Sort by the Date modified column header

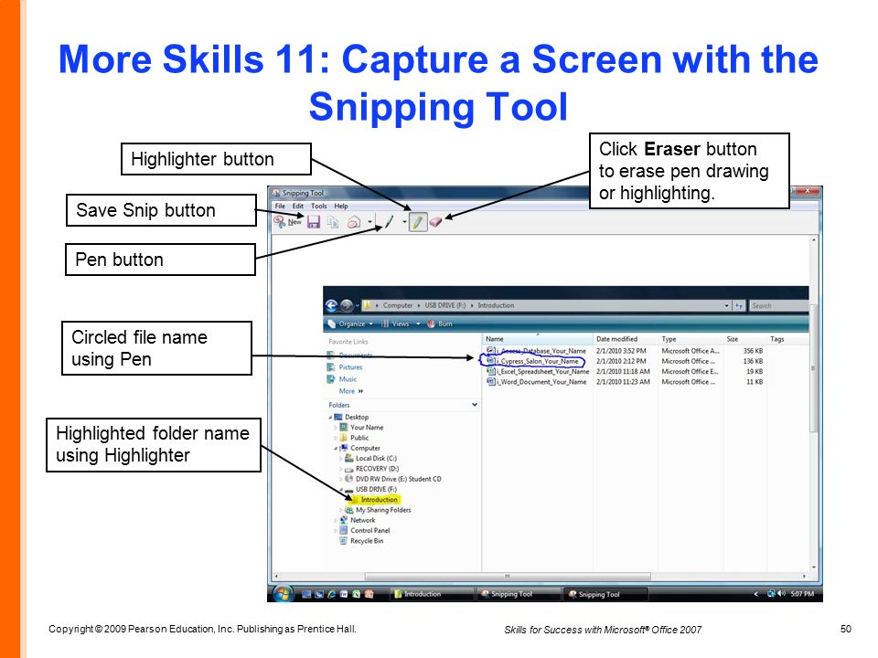[626, 339]
